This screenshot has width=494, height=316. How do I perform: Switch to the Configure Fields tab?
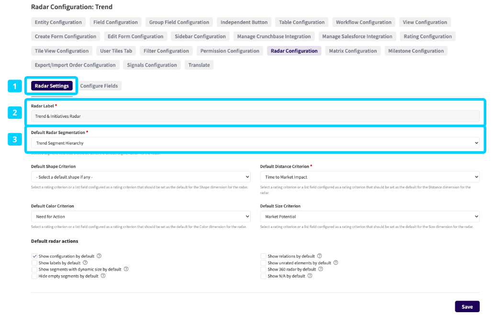coord(99,86)
